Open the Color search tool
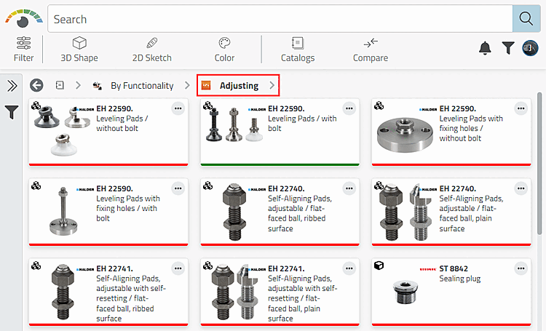This screenshot has height=331, width=546. point(224,49)
